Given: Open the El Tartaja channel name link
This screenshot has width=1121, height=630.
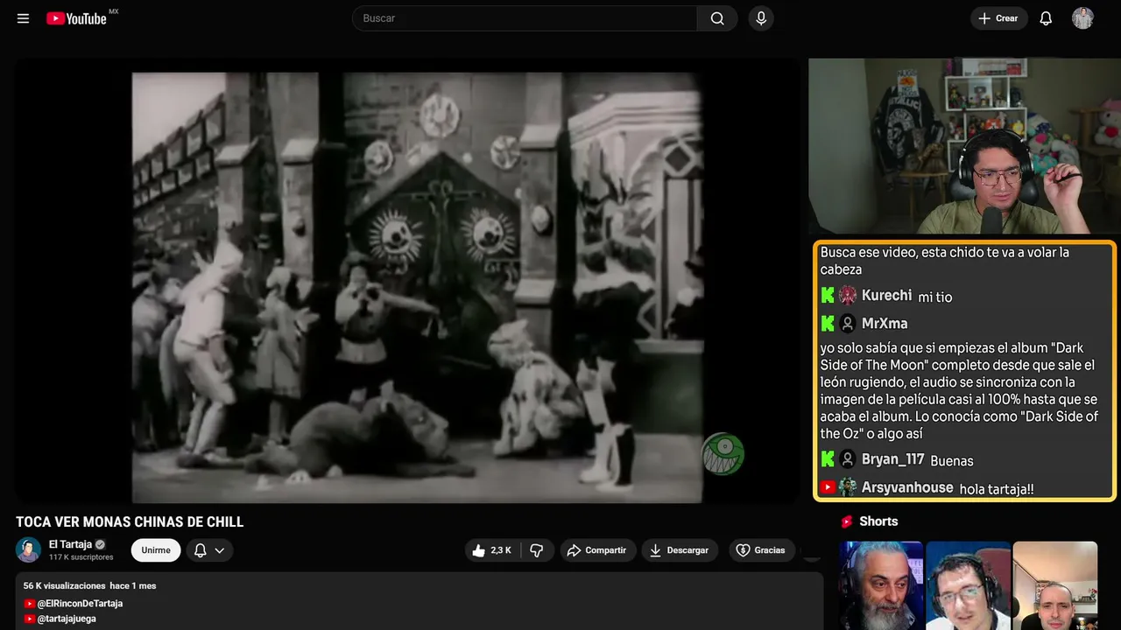Looking at the screenshot, I should [70, 544].
